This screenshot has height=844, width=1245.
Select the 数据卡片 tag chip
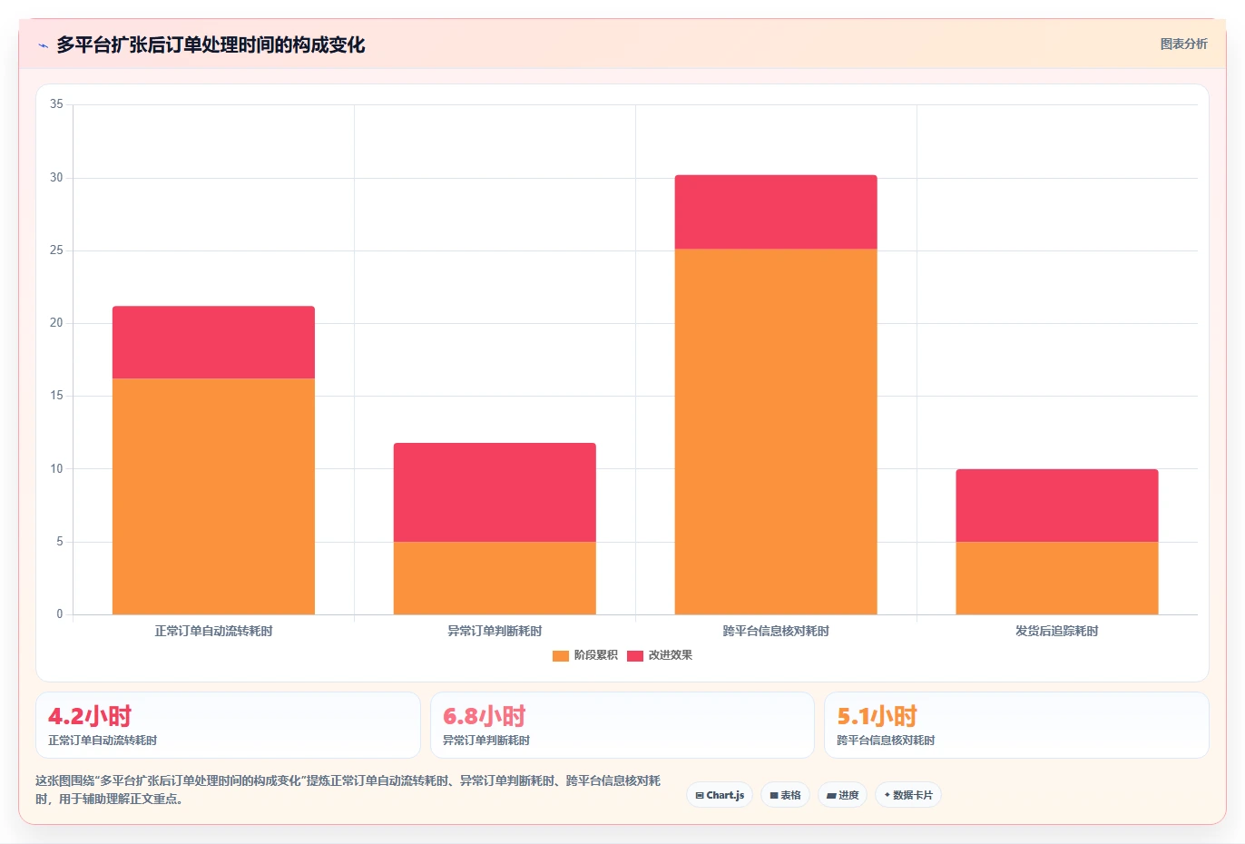[908, 795]
